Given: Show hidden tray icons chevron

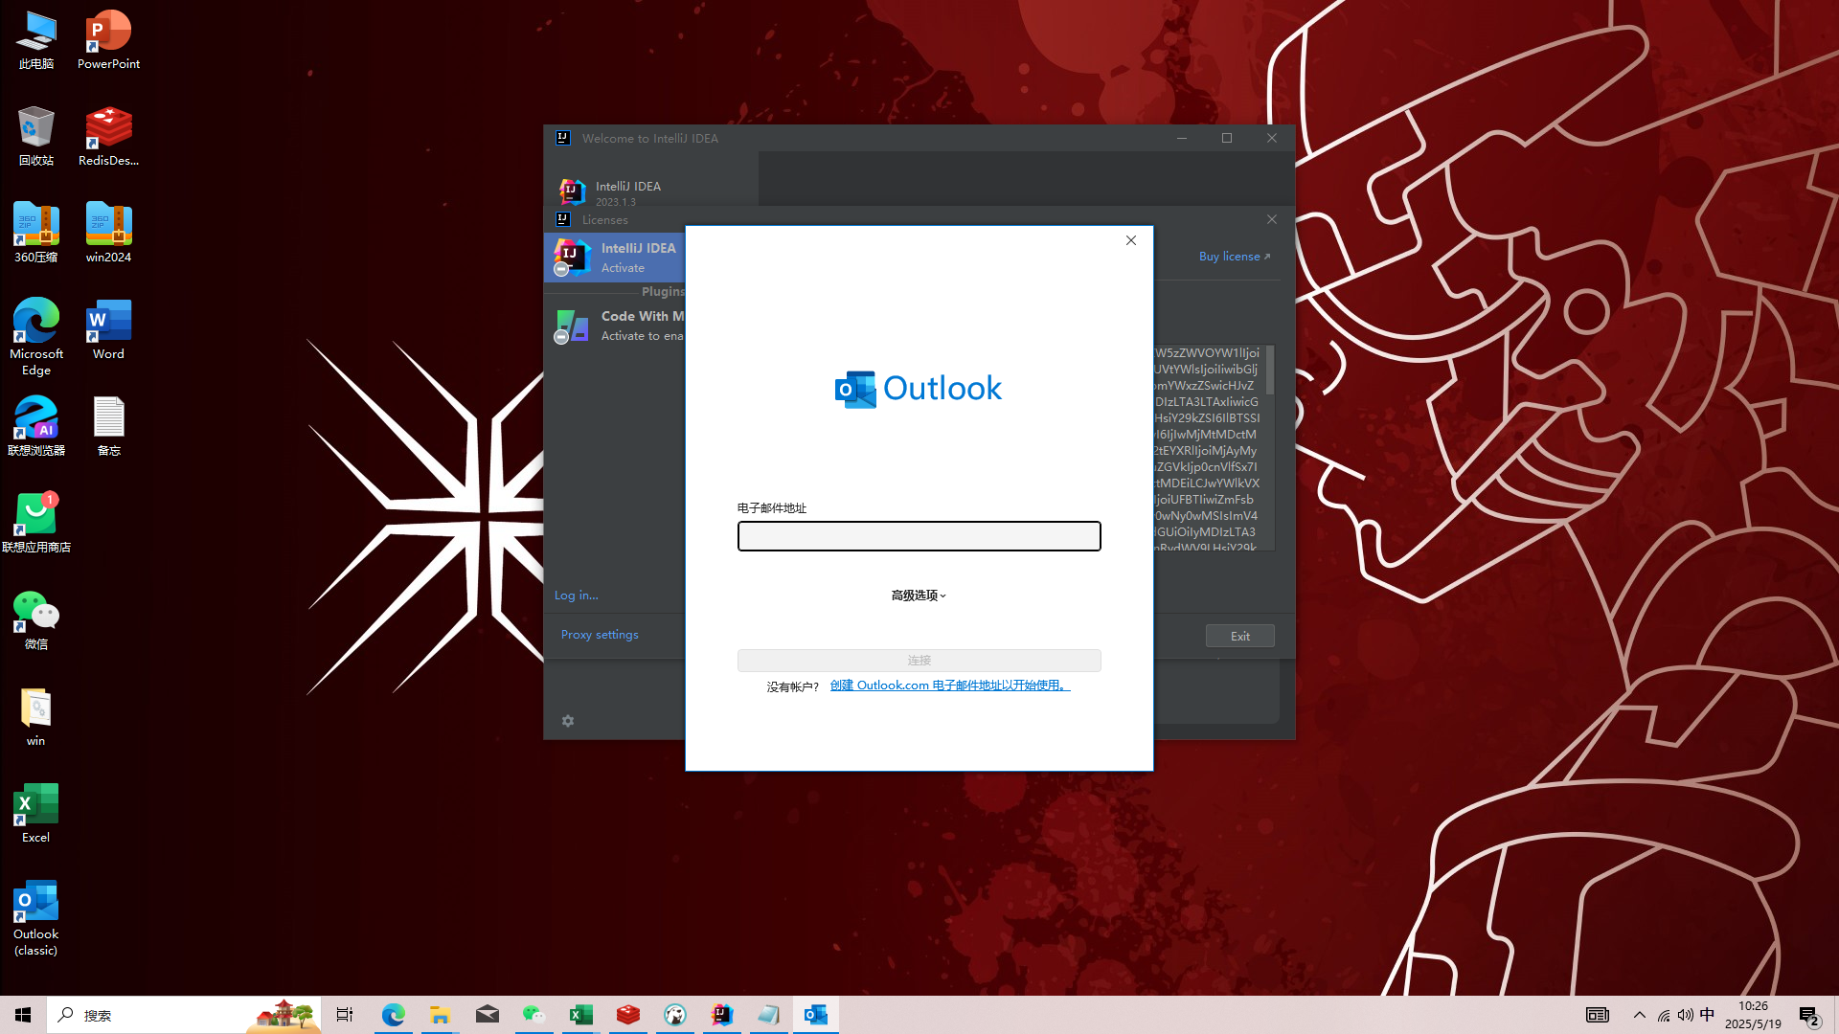Looking at the screenshot, I should pos(1639,1015).
